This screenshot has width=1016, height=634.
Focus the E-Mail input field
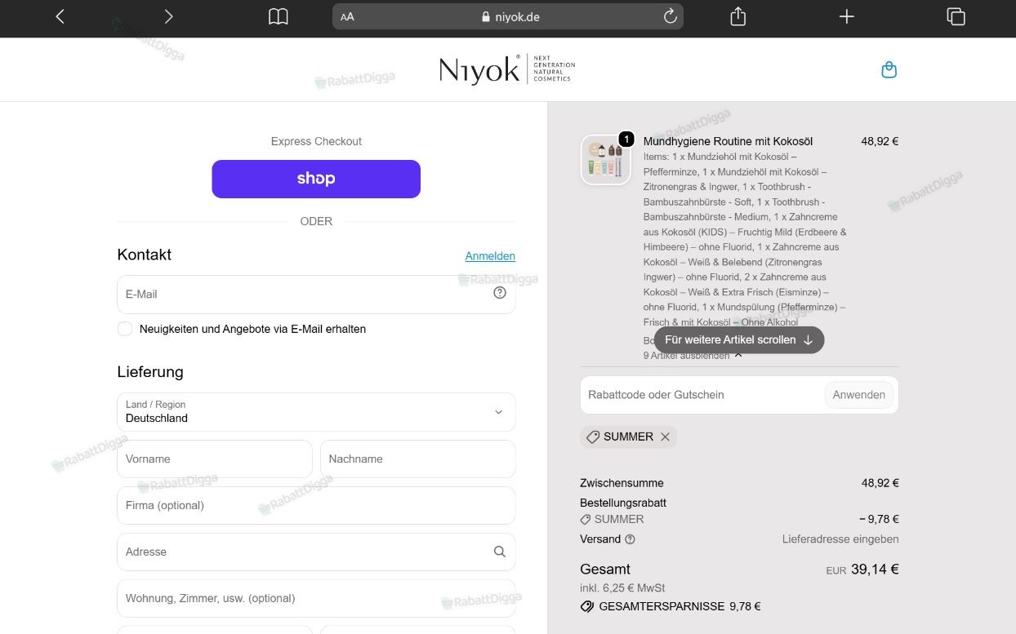click(x=316, y=295)
